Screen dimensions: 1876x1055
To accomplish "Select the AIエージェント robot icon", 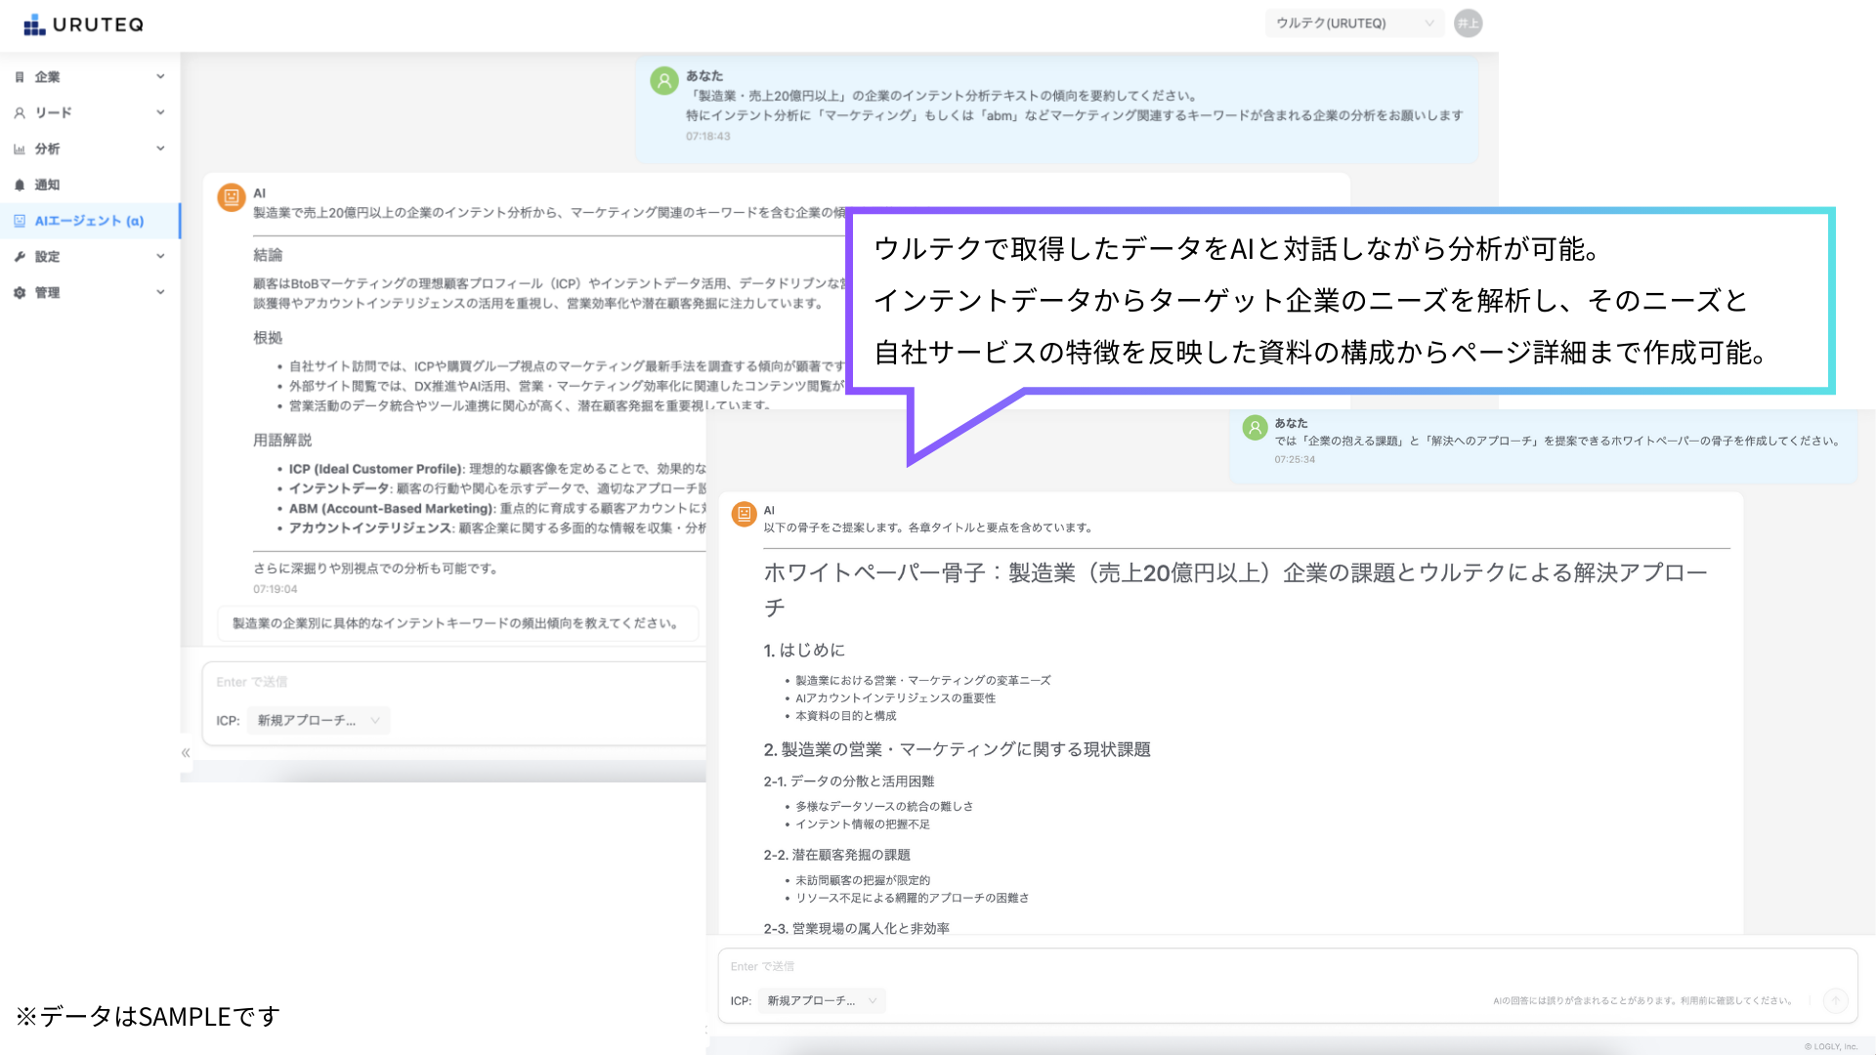I will coord(20,221).
